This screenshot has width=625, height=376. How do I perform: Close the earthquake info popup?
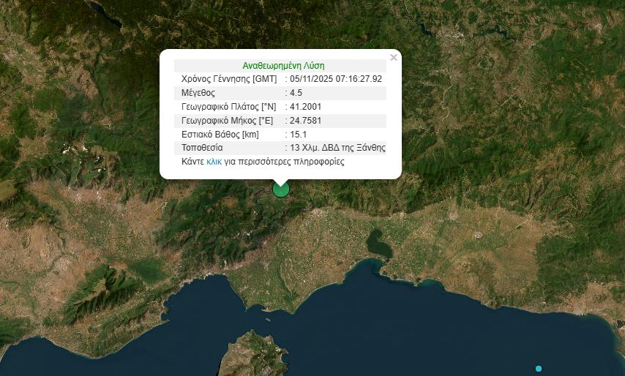[394, 58]
